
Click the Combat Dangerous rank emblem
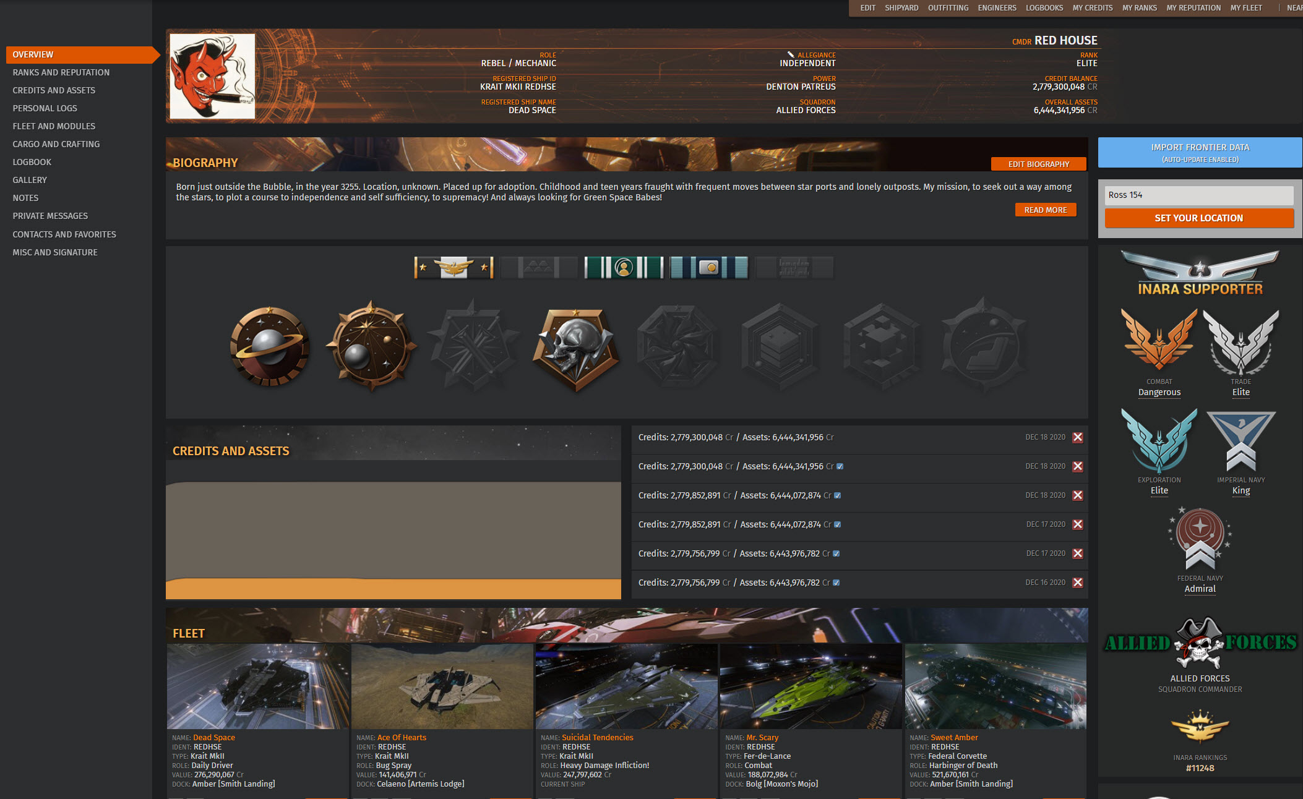click(x=1159, y=341)
